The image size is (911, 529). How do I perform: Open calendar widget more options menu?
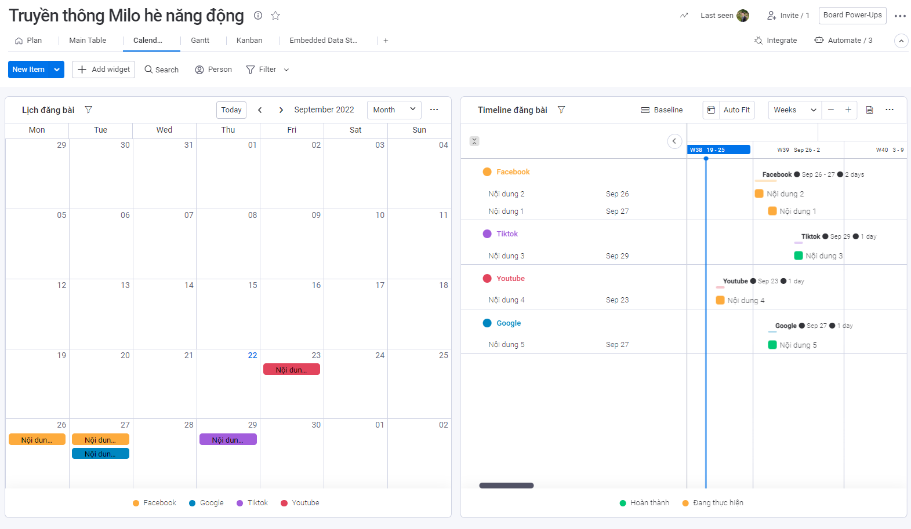tap(434, 110)
